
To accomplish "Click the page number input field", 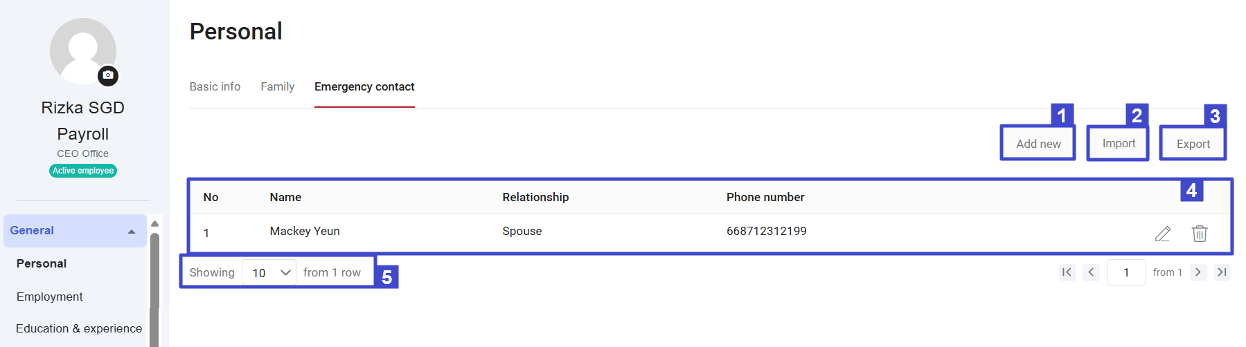I will 1126,272.
